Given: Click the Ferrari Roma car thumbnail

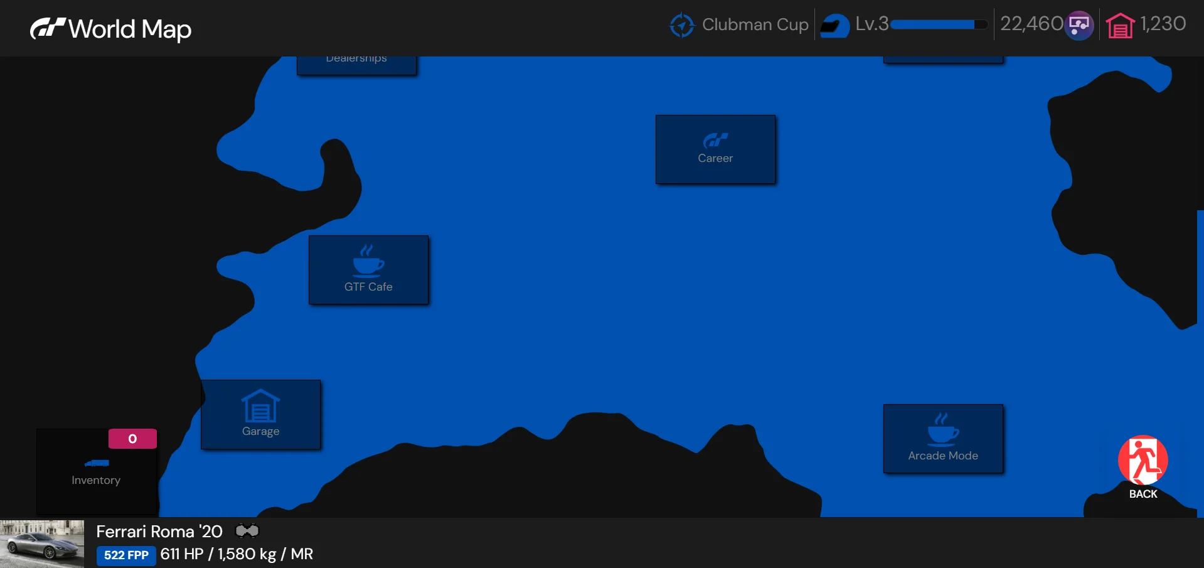Looking at the screenshot, I should [42, 544].
